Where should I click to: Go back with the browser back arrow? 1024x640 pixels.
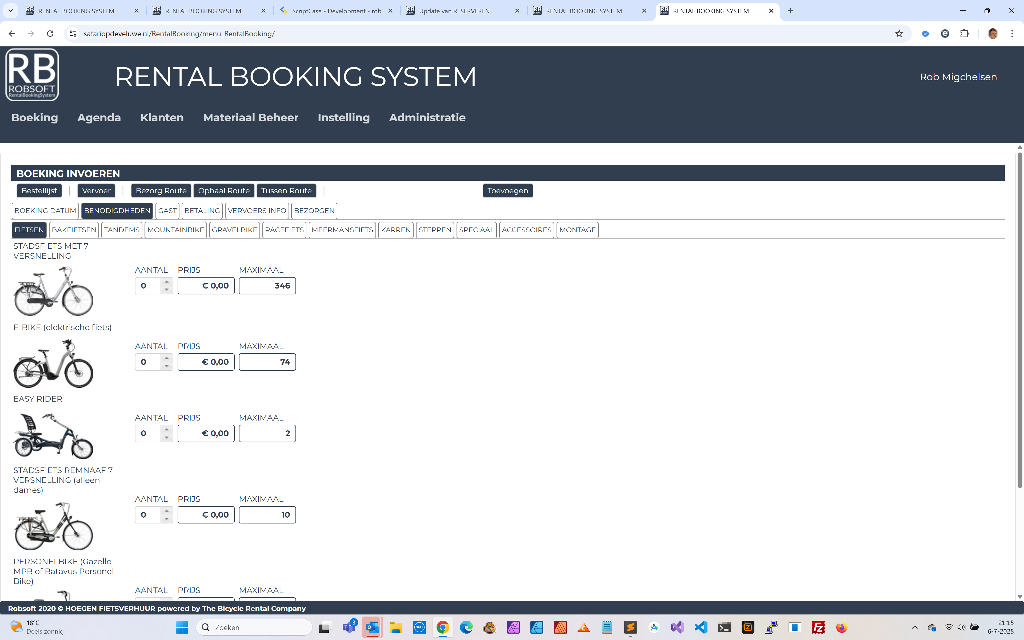(x=11, y=33)
